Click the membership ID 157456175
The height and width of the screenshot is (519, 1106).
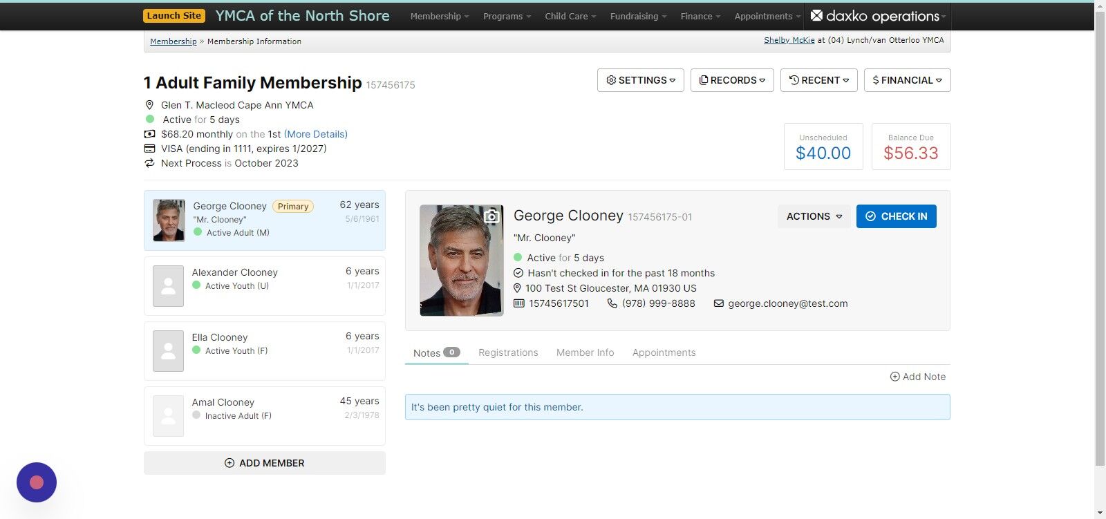391,85
